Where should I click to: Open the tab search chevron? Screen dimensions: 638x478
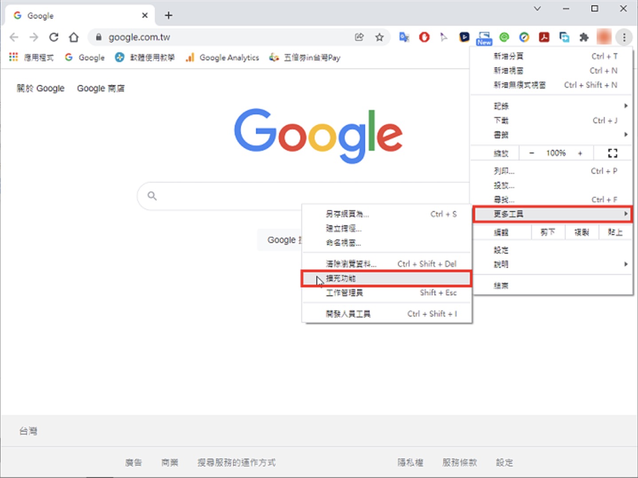click(537, 8)
